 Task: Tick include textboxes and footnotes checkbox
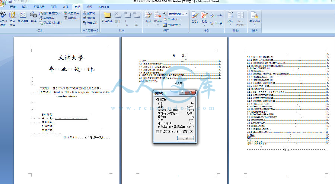157,132
